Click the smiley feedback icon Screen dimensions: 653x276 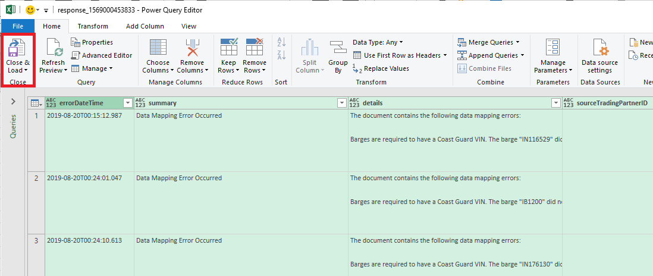click(x=30, y=10)
